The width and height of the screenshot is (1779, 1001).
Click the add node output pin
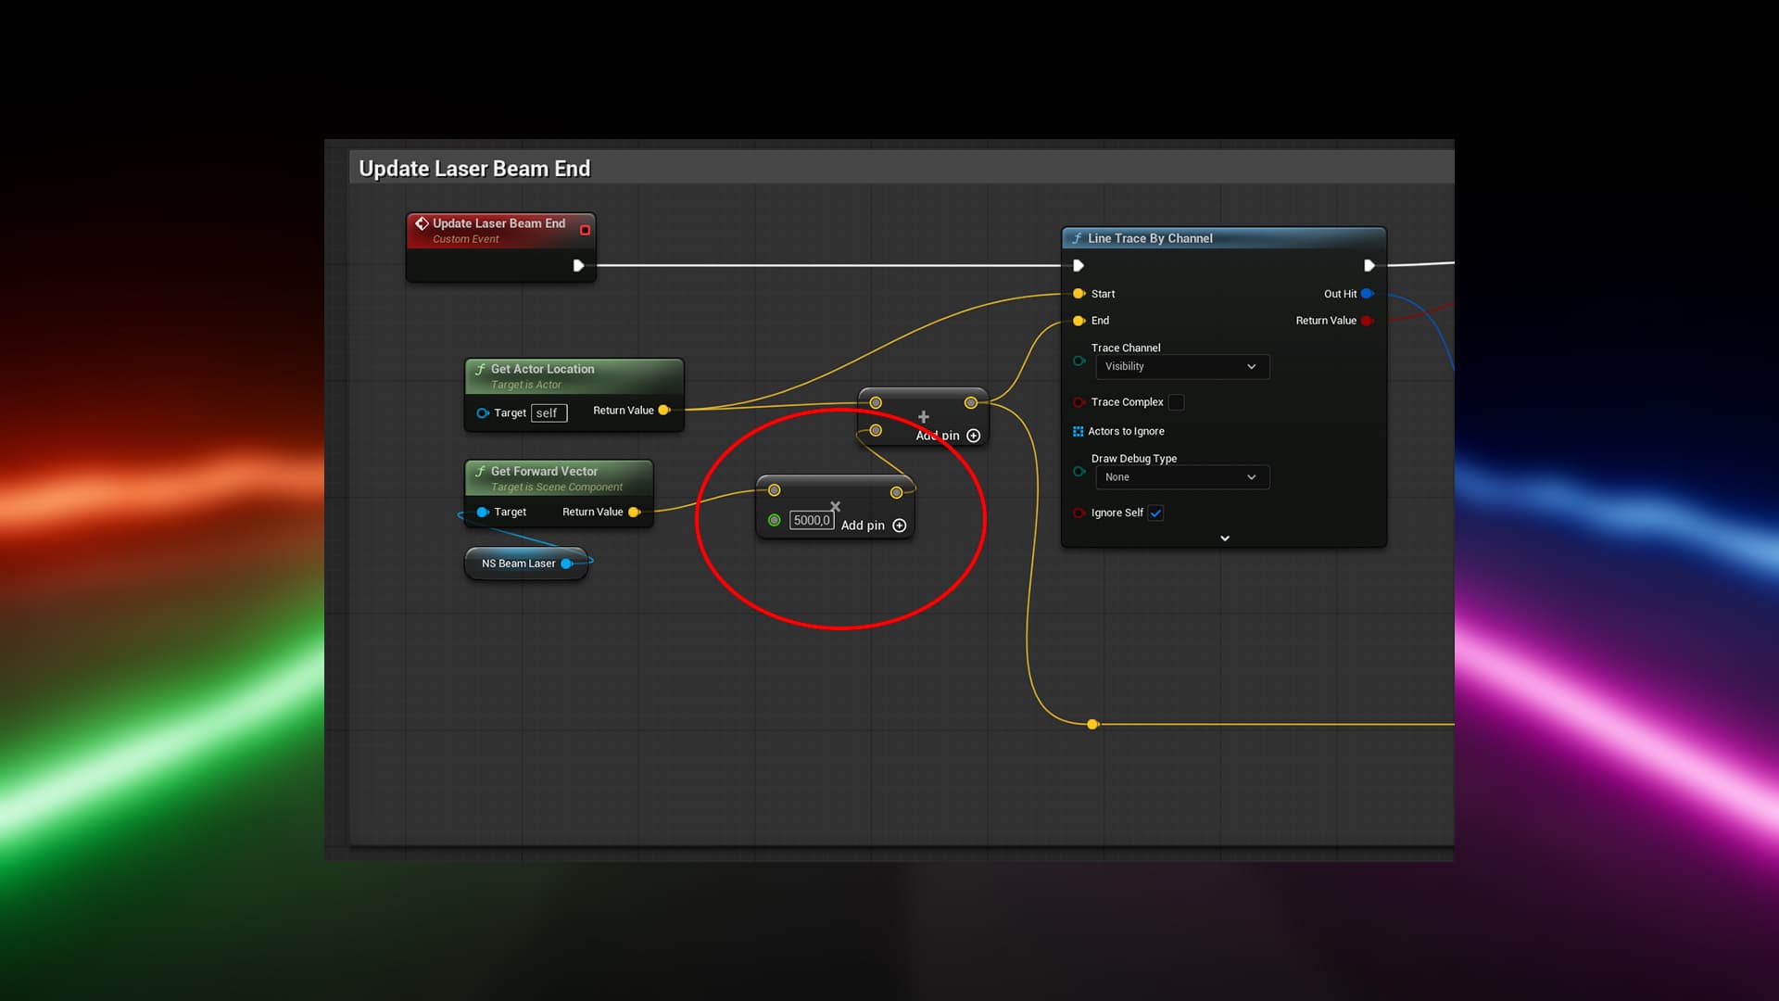coord(970,403)
